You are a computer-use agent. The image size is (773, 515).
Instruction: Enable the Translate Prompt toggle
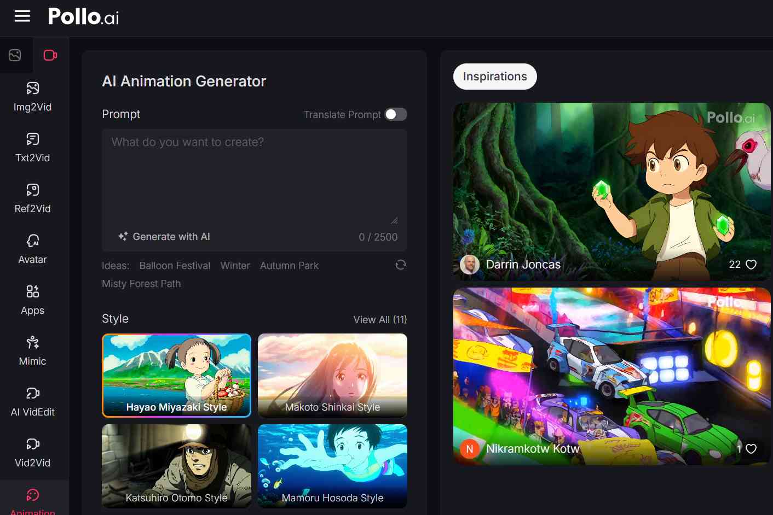click(x=396, y=114)
